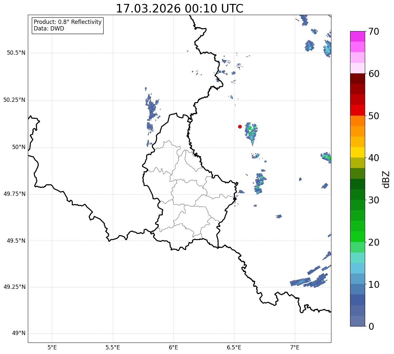Click the title "17.03.2026 00:10 UTC"

tap(180, 9)
